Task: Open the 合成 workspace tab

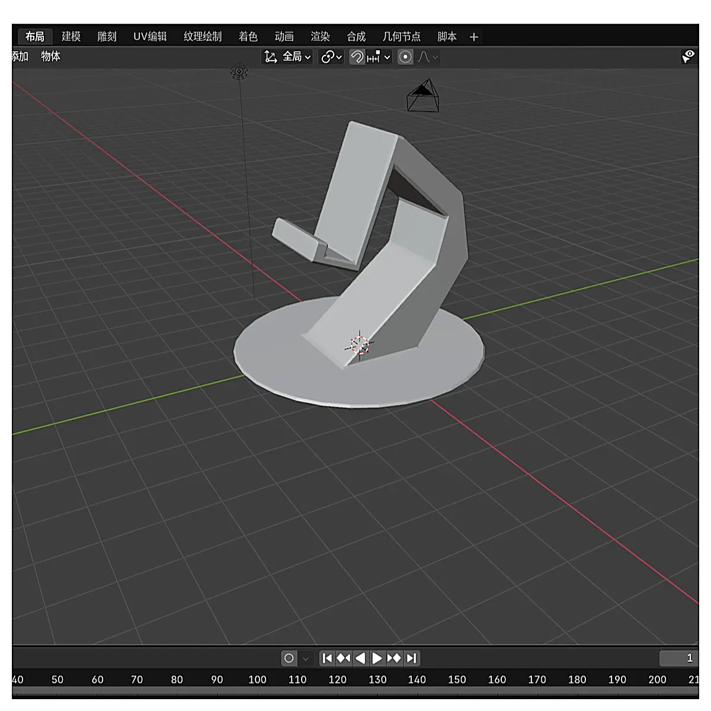Action: point(356,37)
